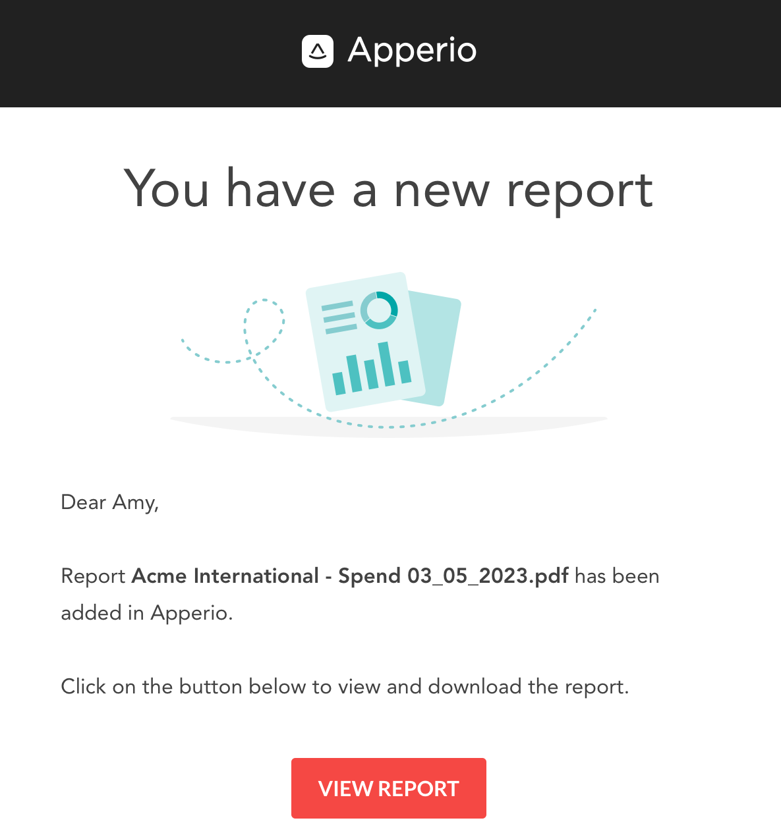Viewport: 781px width, 837px height.
Task: Click the tallest bar in the bar chart
Action: (x=386, y=364)
